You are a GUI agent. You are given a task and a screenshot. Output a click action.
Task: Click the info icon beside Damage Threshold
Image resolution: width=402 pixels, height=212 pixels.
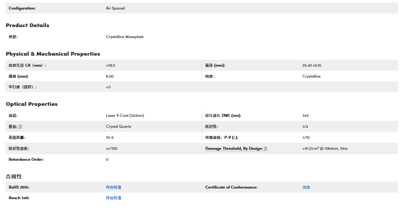[265, 149]
